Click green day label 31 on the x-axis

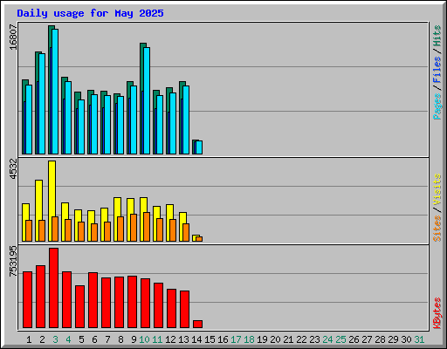[419, 339]
